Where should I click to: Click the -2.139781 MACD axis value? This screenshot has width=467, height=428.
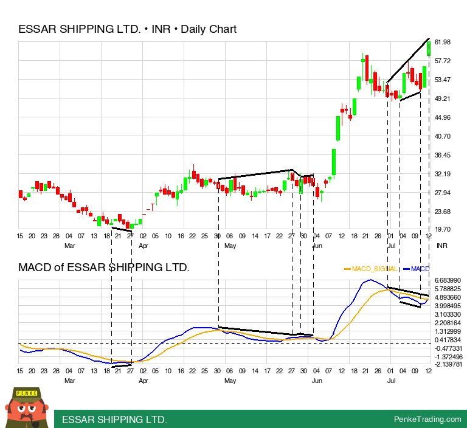coord(448,364)
